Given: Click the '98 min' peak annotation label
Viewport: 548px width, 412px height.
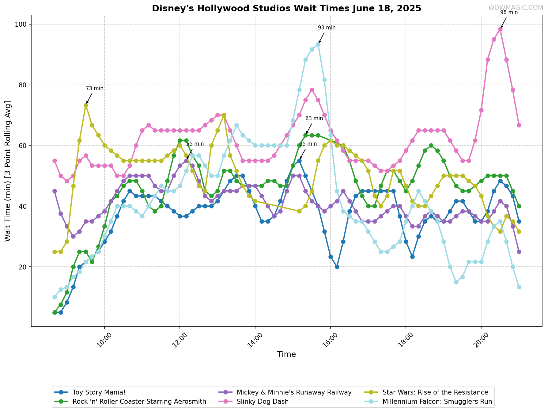Looking at the screenshot, I should 509,12.
